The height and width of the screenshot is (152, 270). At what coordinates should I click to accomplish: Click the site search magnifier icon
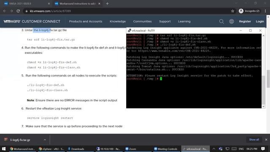(221, 22)
